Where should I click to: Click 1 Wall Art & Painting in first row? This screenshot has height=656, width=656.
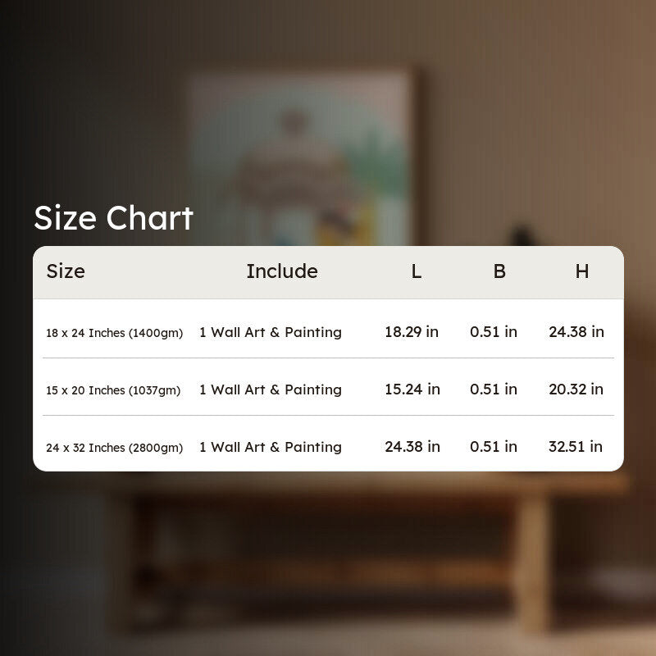coord(271,332)
